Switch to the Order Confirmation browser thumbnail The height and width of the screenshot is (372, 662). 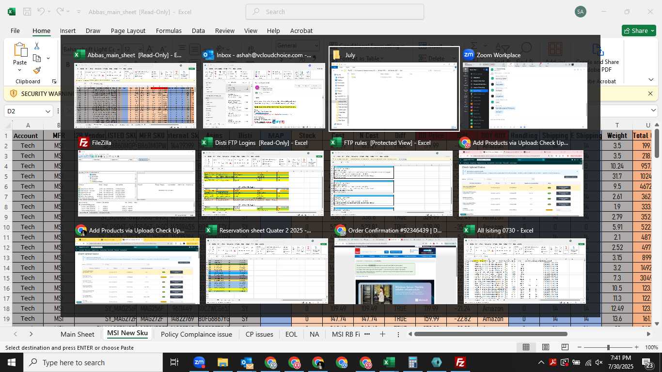[395, 264]
